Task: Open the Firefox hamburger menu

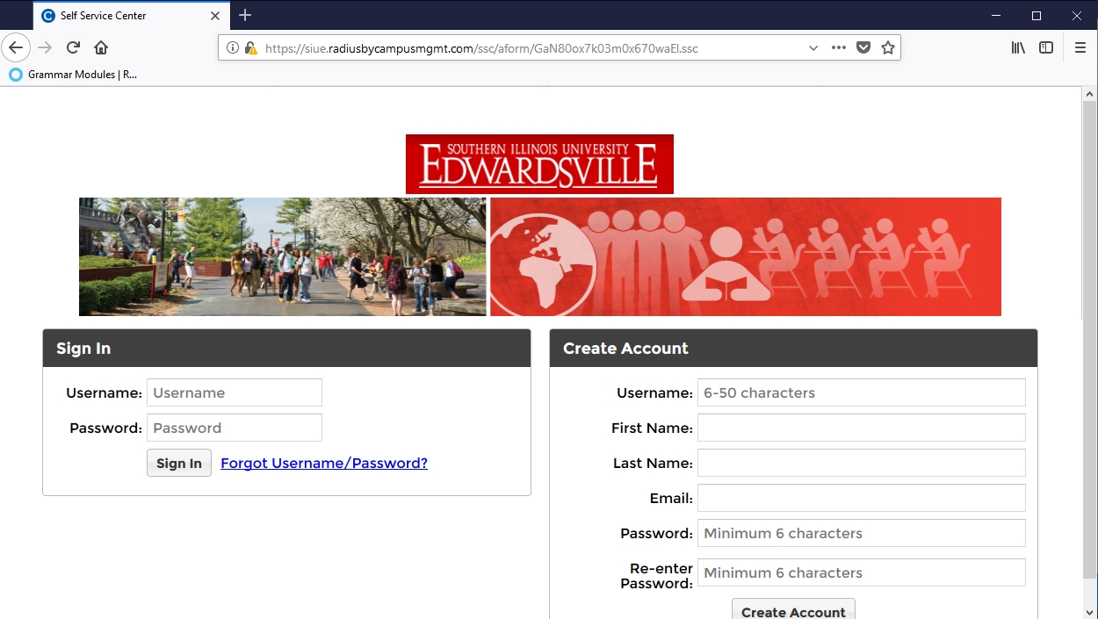Action: tap(1080, 48)
